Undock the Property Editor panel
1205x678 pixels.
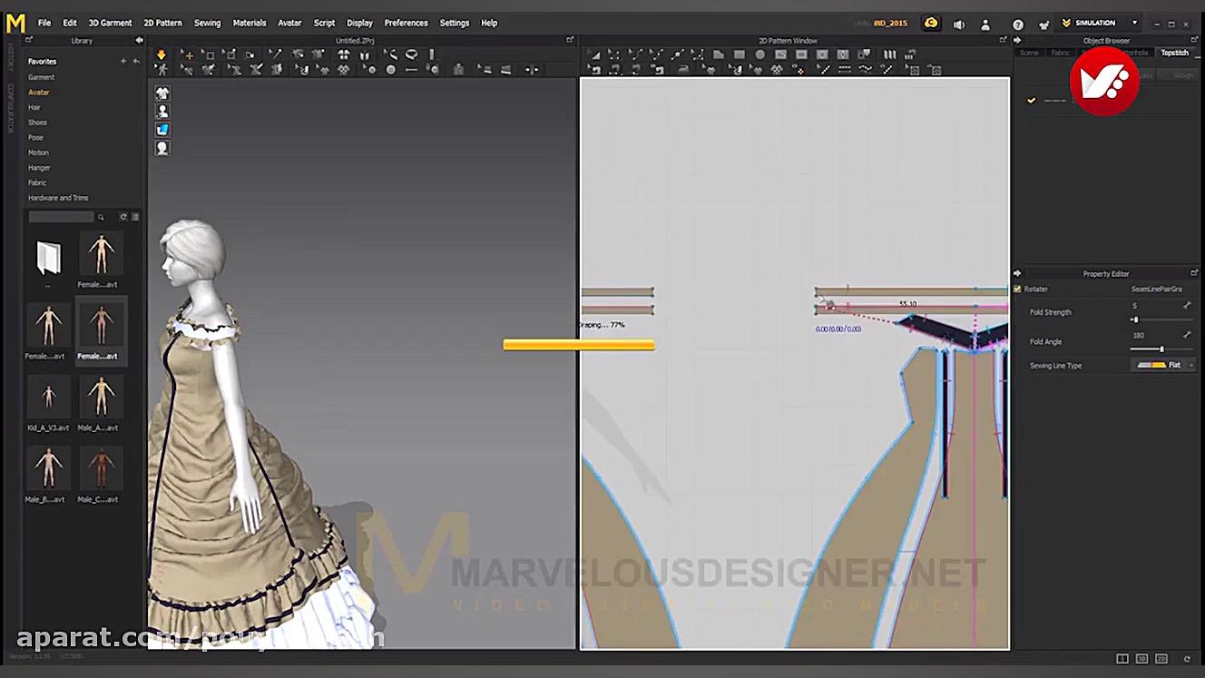coord(1194,273)
